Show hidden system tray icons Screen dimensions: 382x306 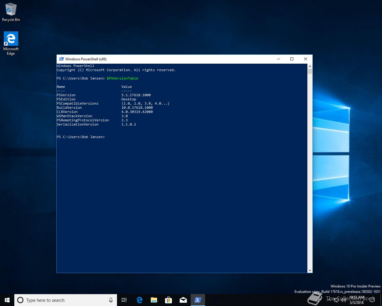pos(329,300)
